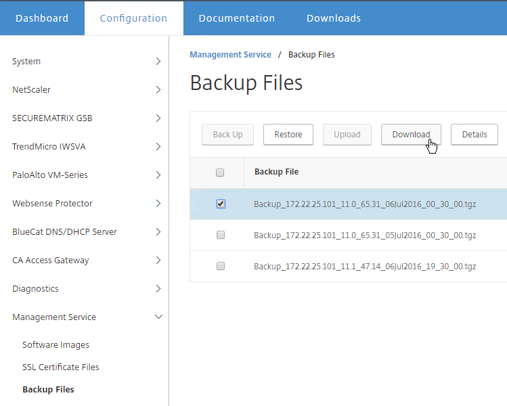Check the 05Jul2016_00_30_00 backup checkbox
Viewport: 507px width, 406px height.
click(221, 235)
